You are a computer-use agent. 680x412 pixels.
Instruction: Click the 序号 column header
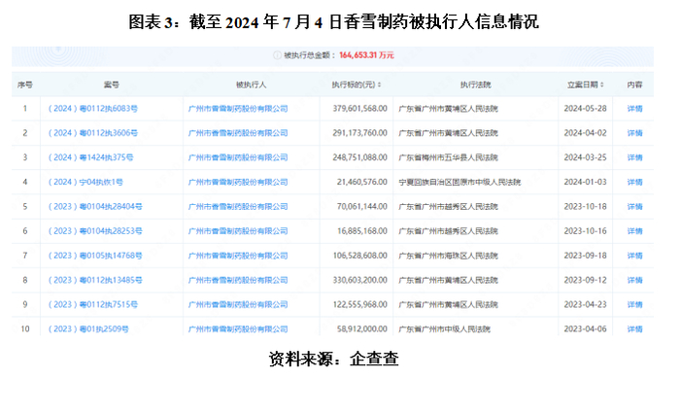point(24,85)
